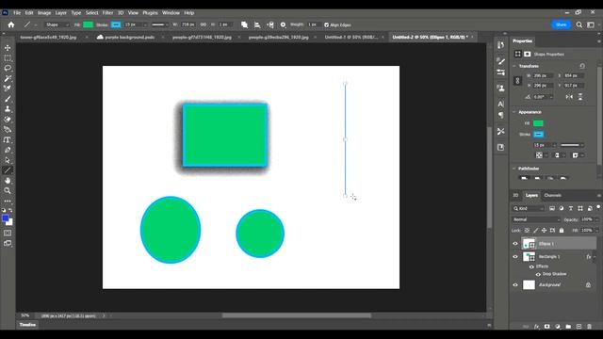Click the Share button
The image size is (603, 339).
point(562,24)
